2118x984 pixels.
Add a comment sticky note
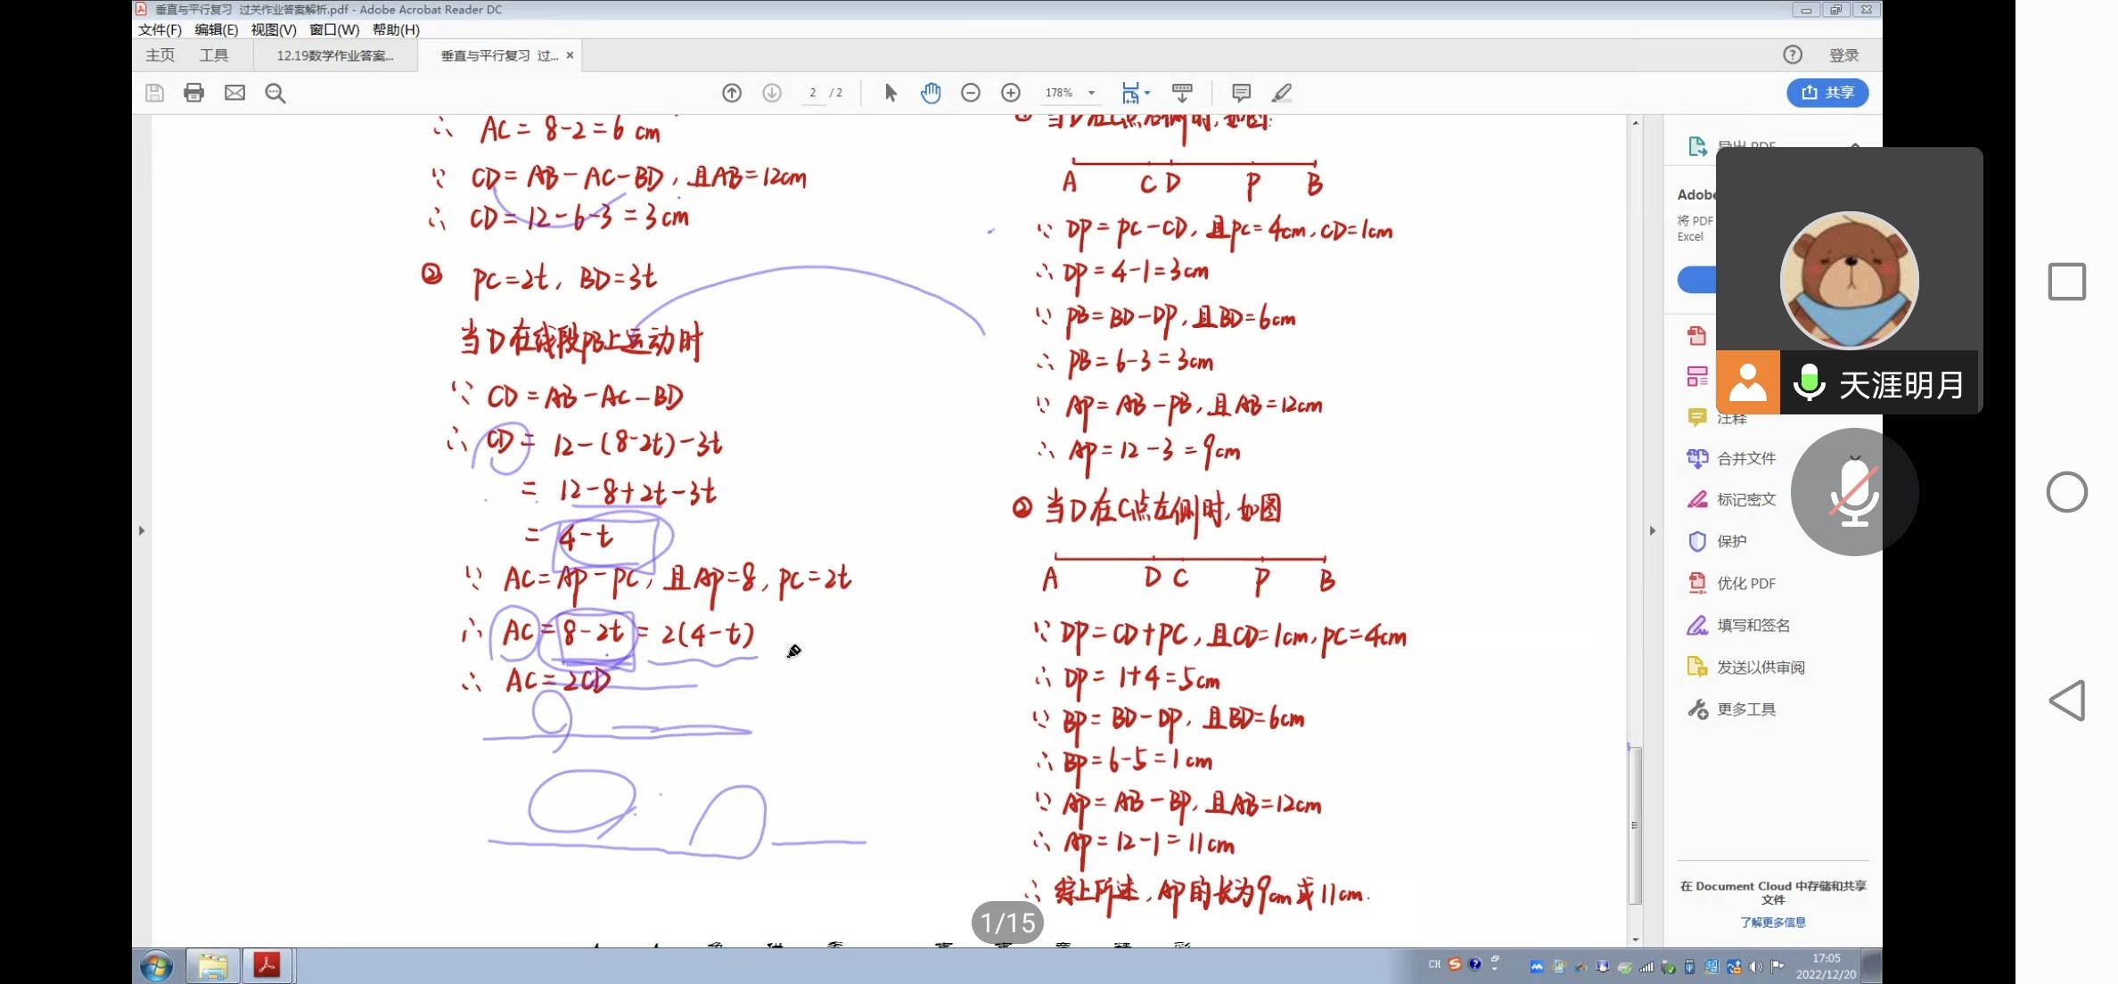[1241, 93]
